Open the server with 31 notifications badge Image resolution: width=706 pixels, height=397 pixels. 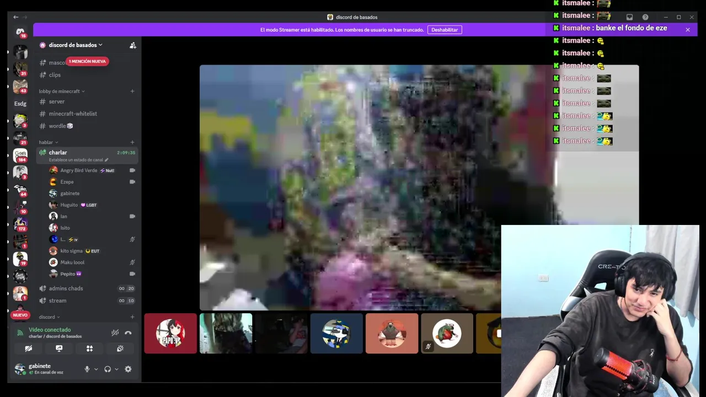pos(20,69)
